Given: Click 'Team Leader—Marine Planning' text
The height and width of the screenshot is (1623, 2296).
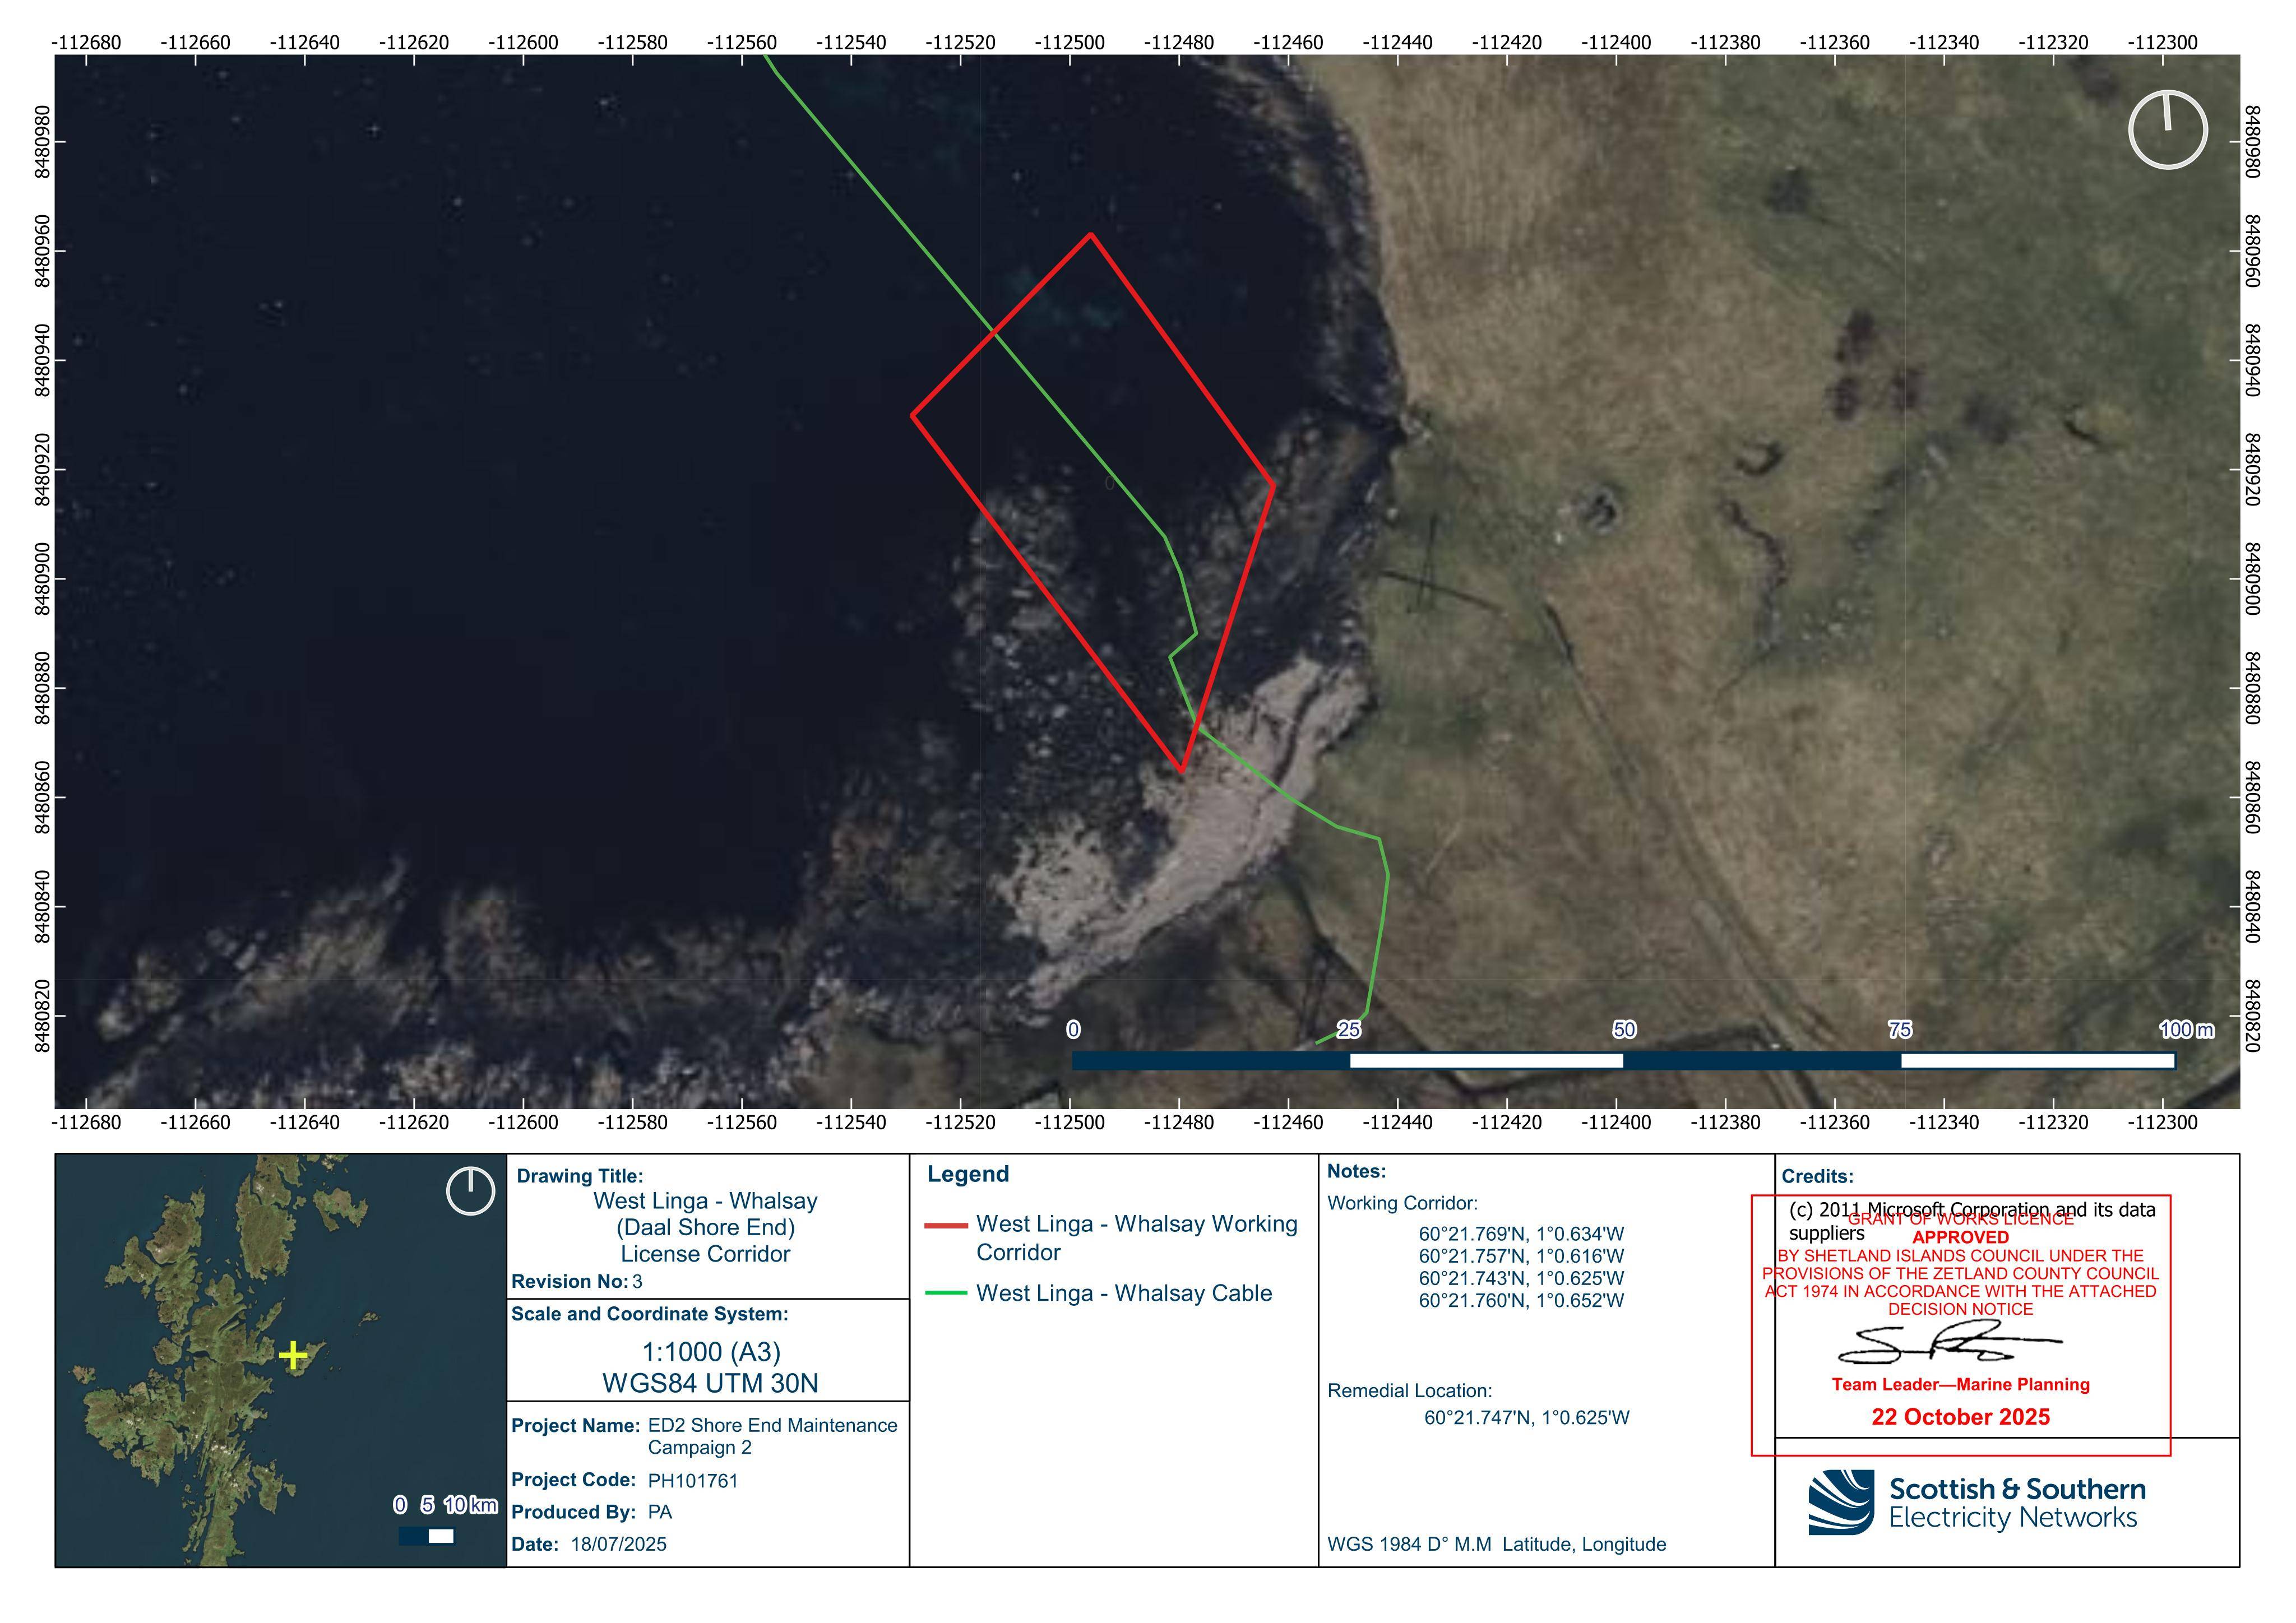Looking at the screenshot, I should coord(1961,1385).
